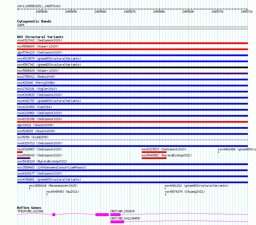Click the 246570k ruler position

click(x=217, y=12)
